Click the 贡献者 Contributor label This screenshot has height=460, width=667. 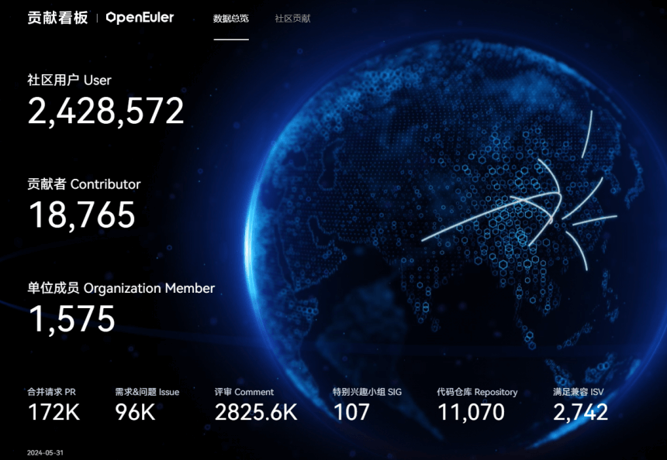coord(84,184)
